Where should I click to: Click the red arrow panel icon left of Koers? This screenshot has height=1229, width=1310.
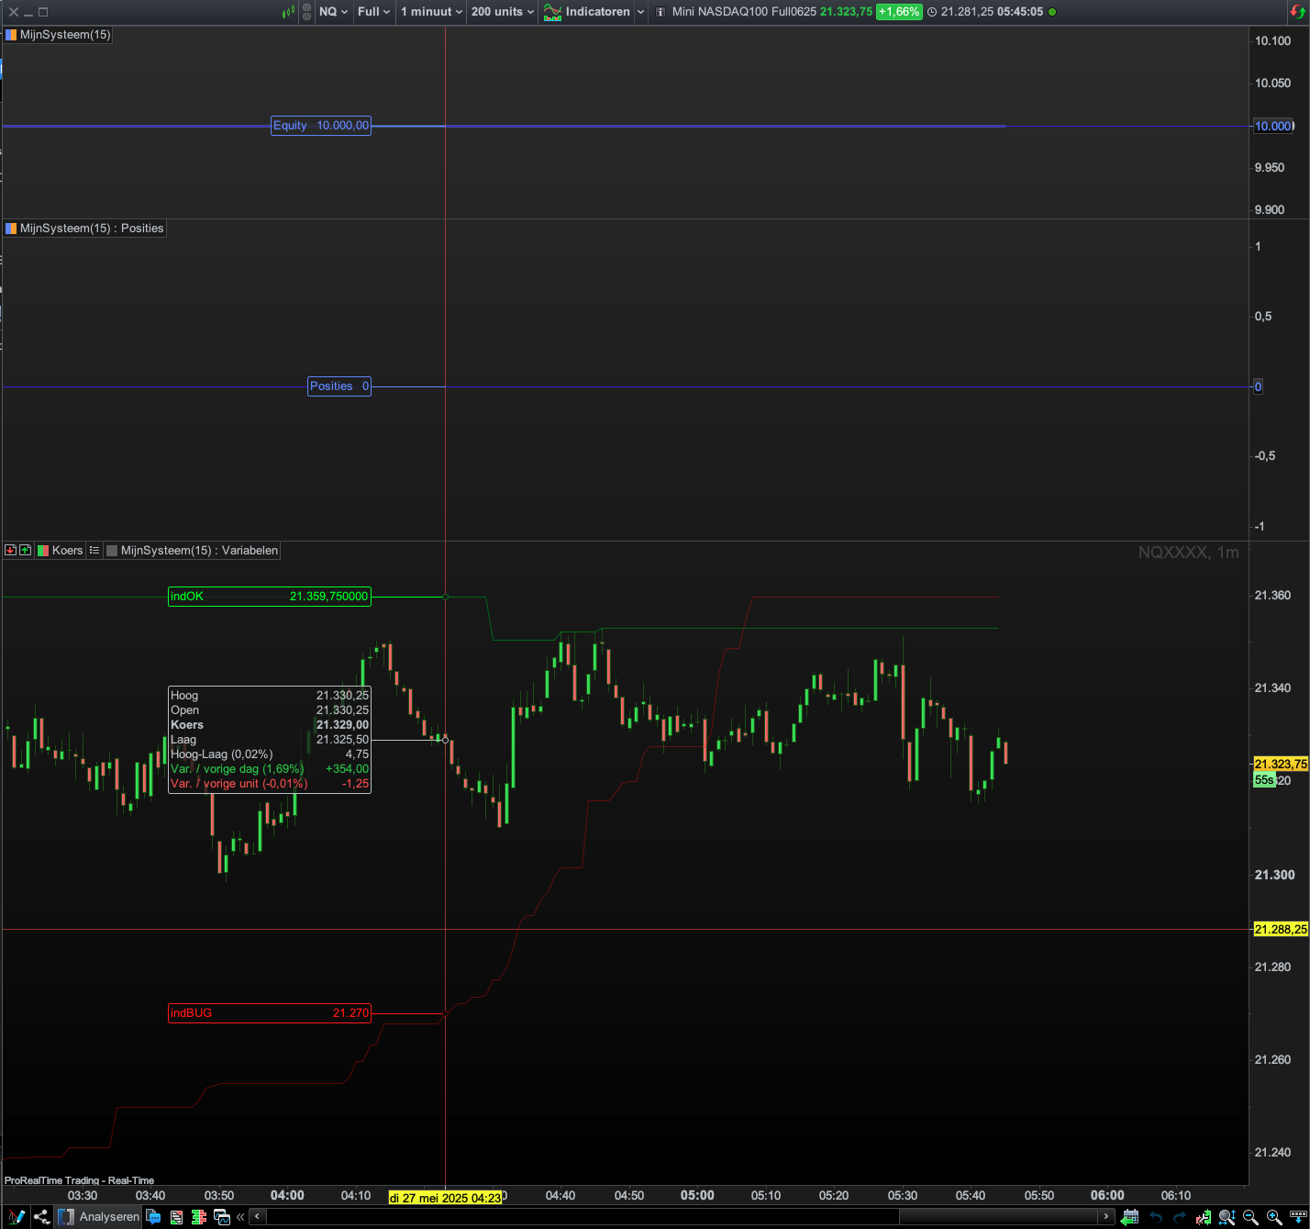point(11,551)
